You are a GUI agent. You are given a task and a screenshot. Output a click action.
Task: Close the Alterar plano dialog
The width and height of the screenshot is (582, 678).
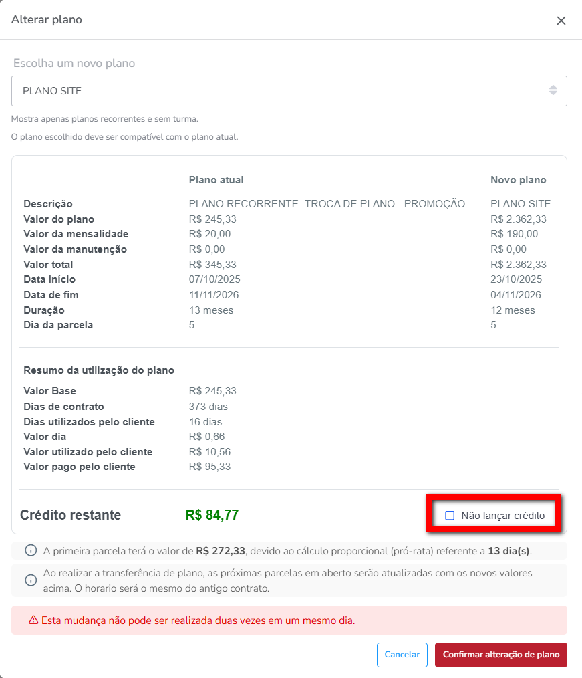(x=561, y=21)
